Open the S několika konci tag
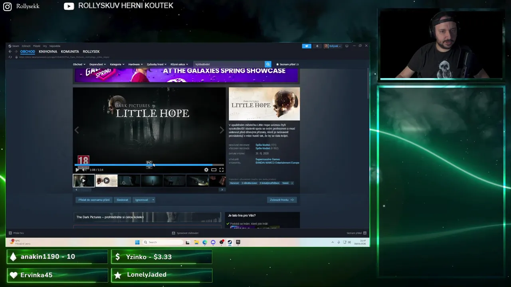The height and width of the screenshot is (287, 511). [x=250, y=183]
